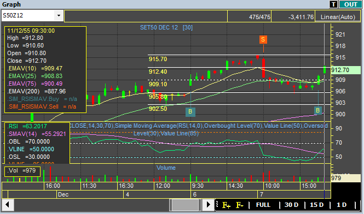364x214 pixels.
Task: Click the horizontal scrollbar thumb
Action: 185,205
